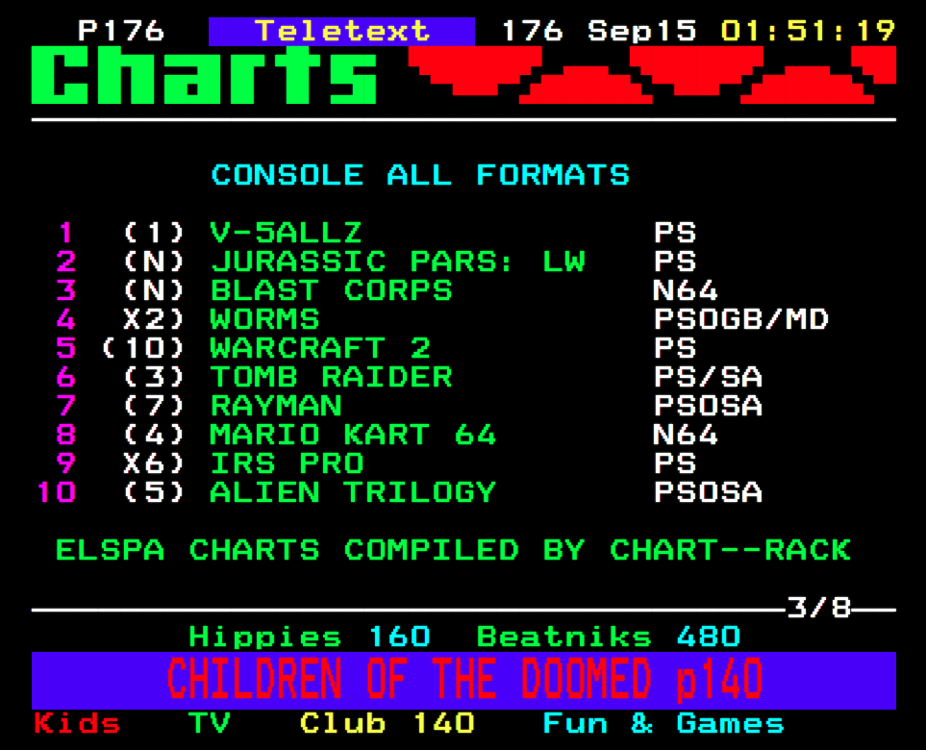Screen dimensions: 926x750
Task: Click Beatniks 480 page reference
Action: click(x=609, y=637)
